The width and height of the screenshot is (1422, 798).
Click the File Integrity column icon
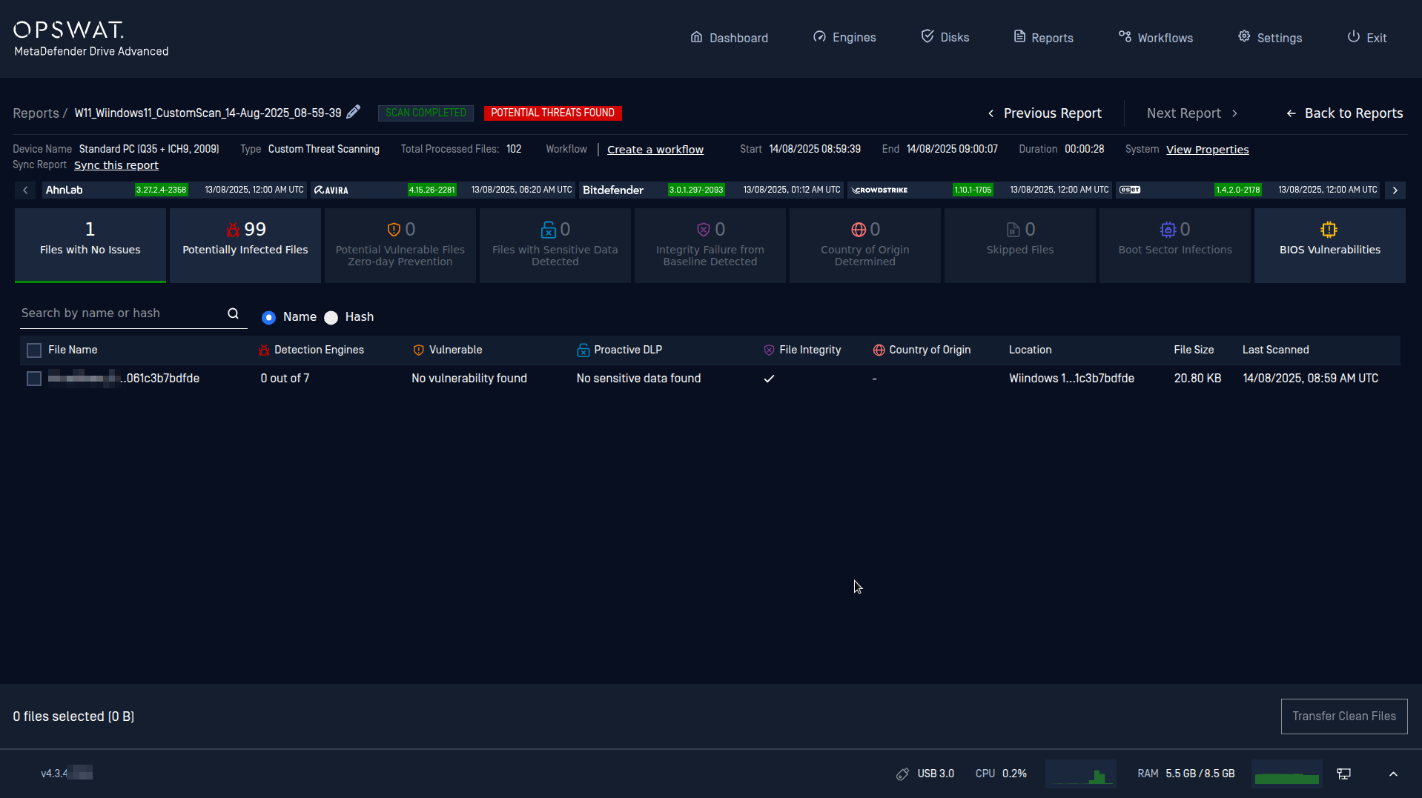(x=769, y=350)
